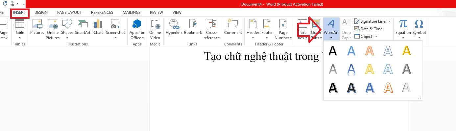Expand the Object dropdown arrow
This screenshot has height=131, width=456.
[x=376, y=37]
